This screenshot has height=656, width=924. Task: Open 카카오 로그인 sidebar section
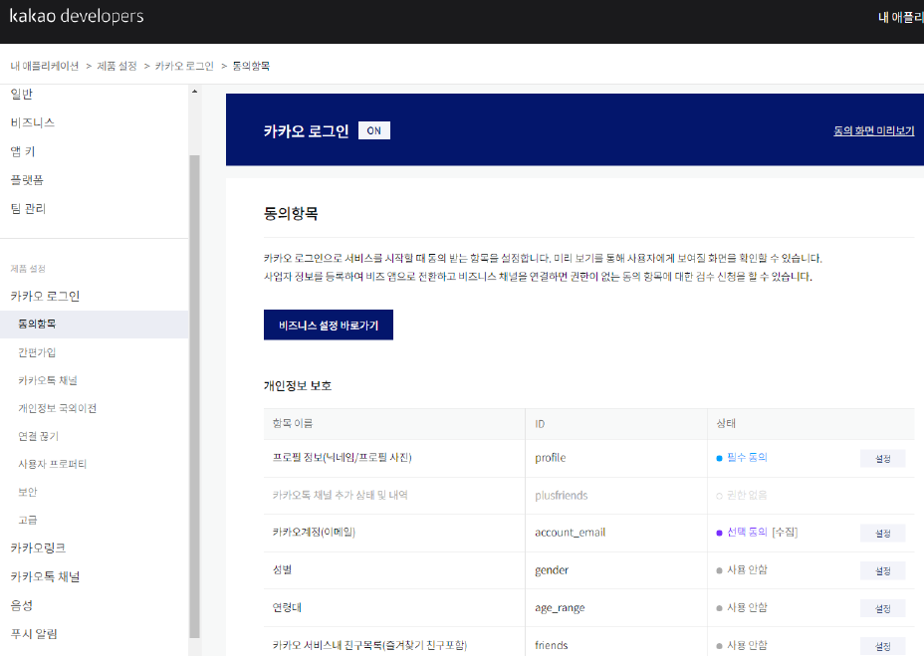[46, 297]
